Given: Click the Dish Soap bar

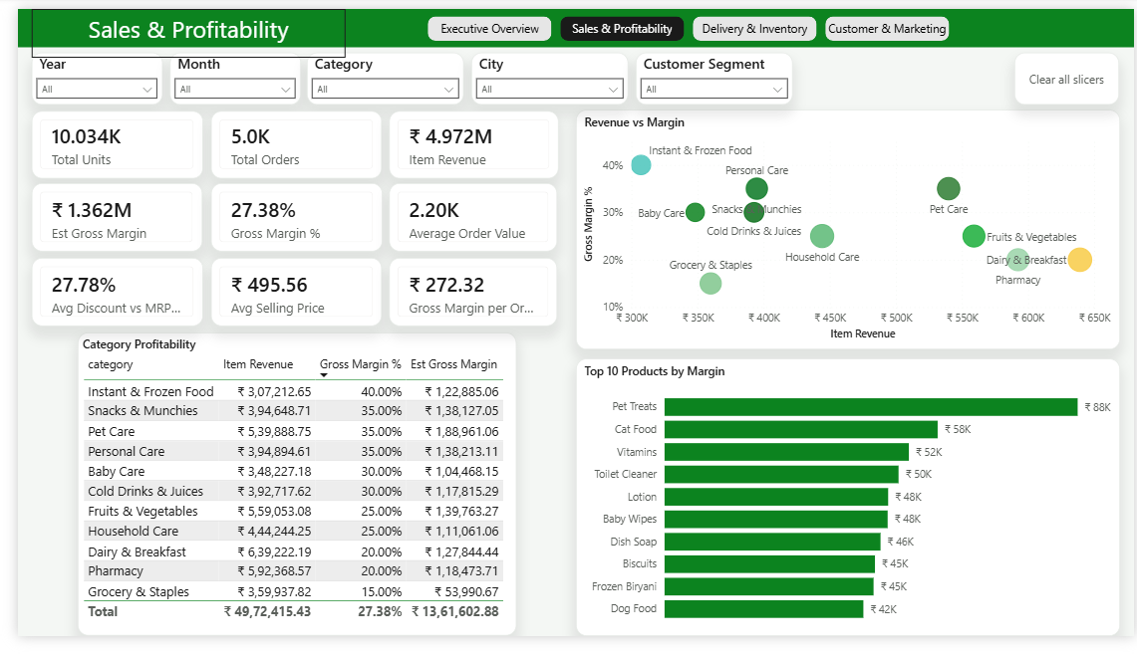Looking at the screenshot, I should pos(772,542).
